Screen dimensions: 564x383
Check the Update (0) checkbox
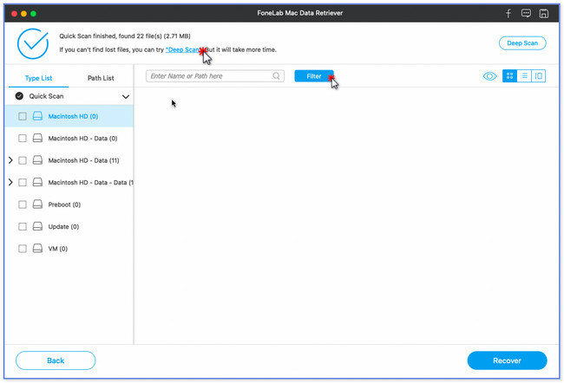pyautogui.click(x=23, y=226)
